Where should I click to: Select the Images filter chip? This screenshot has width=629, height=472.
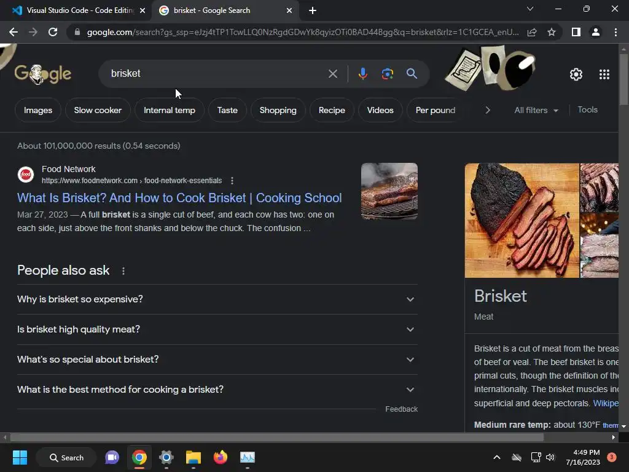coord(38,110)
